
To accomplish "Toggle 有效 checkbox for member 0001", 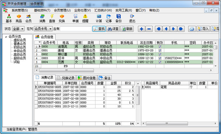I will (160, 50).
